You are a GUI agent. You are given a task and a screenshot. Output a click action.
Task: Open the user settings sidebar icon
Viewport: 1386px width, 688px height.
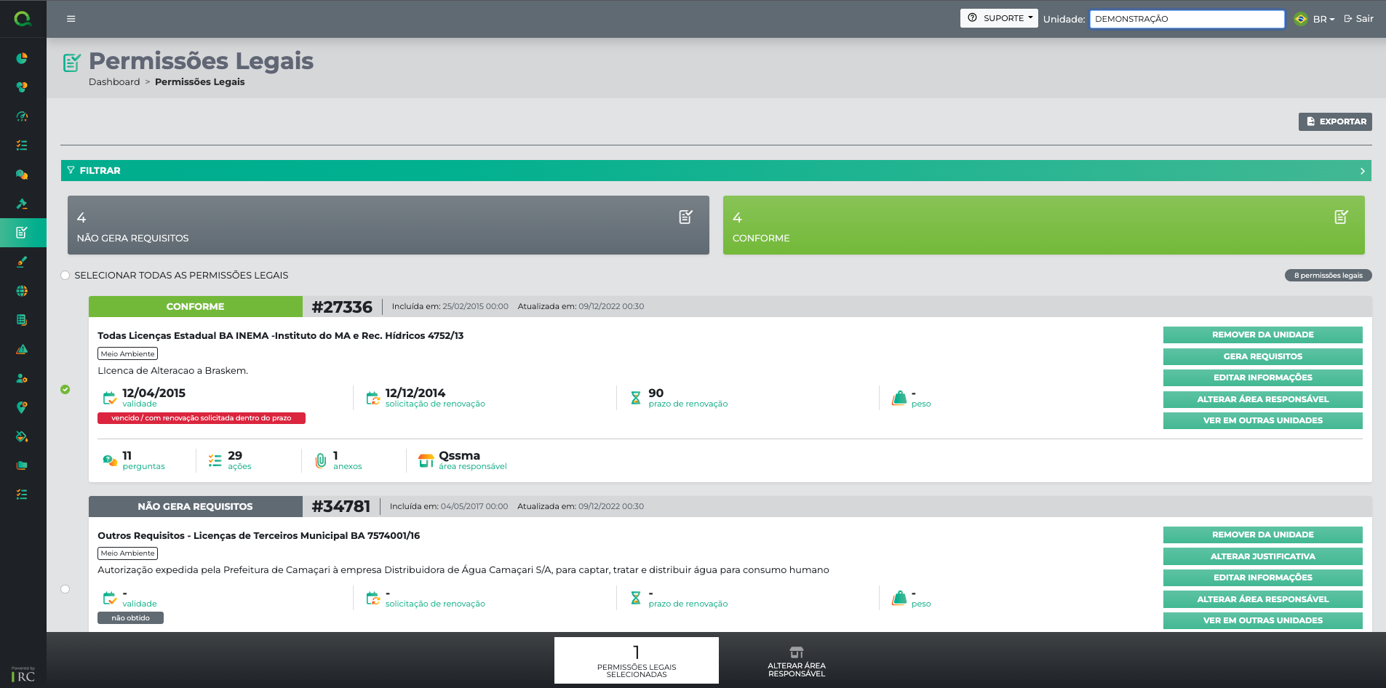tap(22, 378)
